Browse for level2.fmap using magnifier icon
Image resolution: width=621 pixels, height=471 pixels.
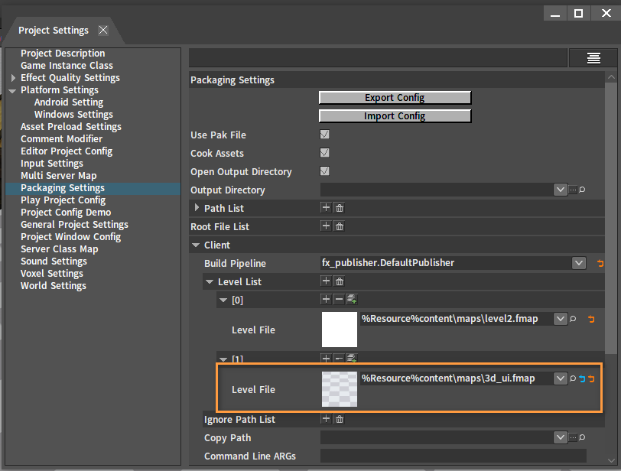tap(573, 319)
